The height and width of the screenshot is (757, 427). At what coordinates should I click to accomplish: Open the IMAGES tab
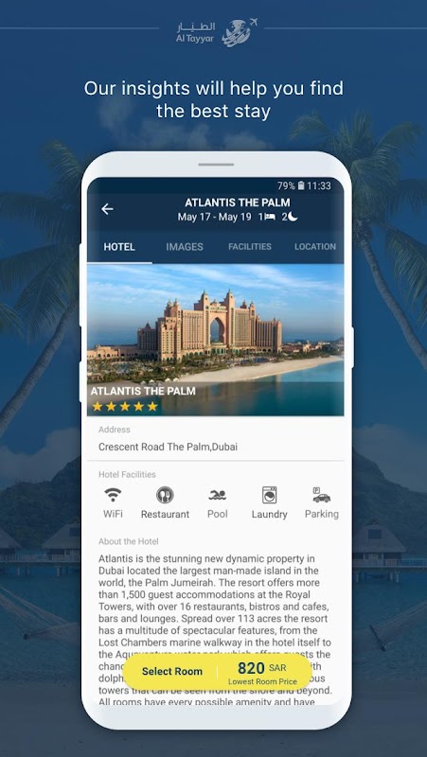(x=185, y=247)
